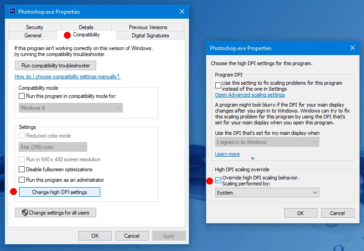Enable Run this program as an administrator
Viewport: 364px width, 251px height.
pos(21,180)
